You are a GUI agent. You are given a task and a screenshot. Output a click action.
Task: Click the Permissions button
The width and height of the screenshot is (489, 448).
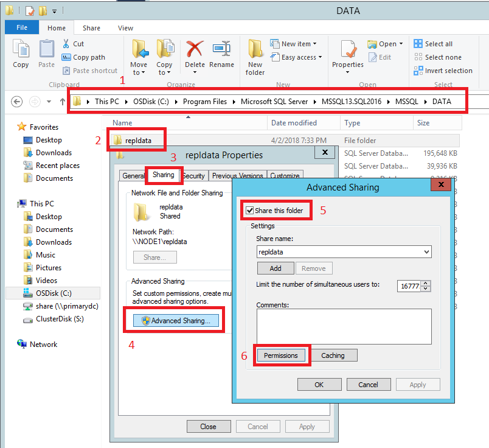point(281,355)
